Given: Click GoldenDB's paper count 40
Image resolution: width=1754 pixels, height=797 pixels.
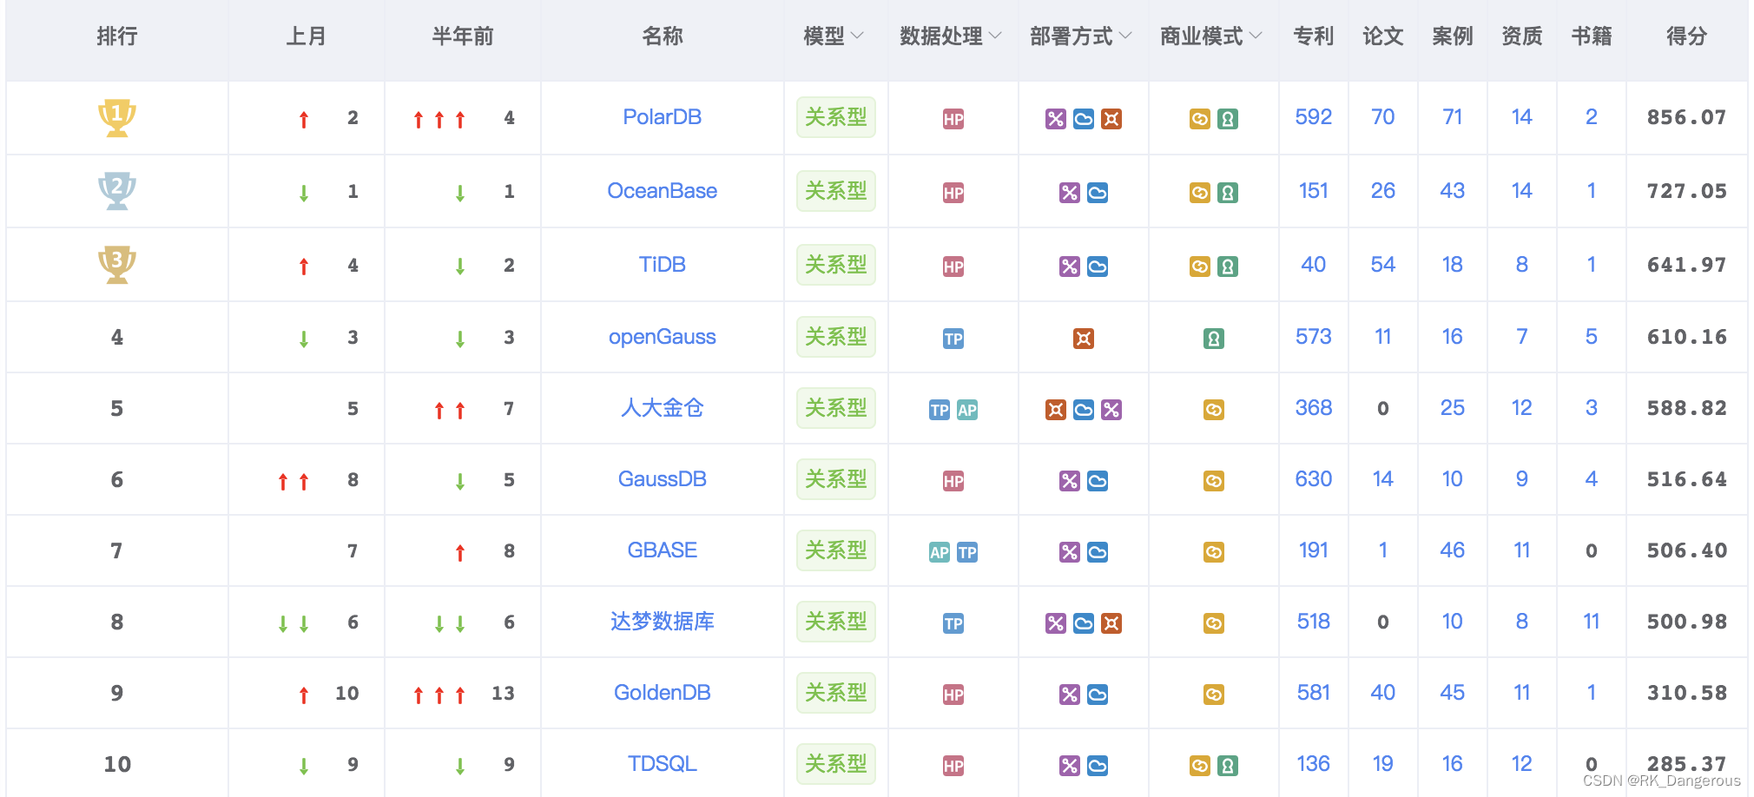Looking at the screenshot, I should (1383, 693).
